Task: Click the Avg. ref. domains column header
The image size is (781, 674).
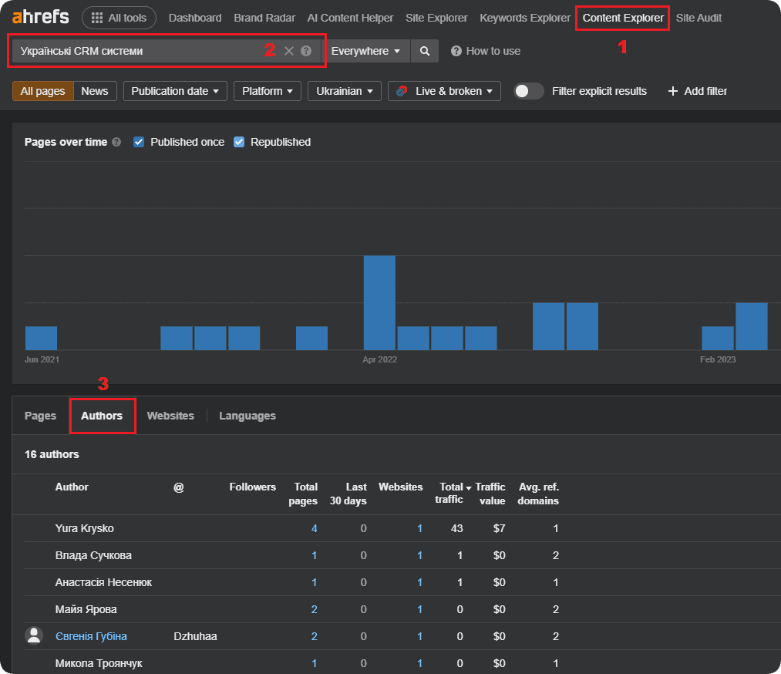Action: [x=538, y=494]
